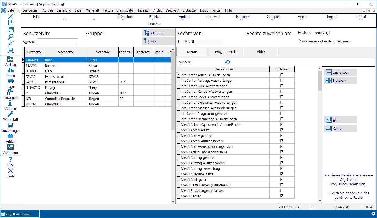
Task: Click the Alle select-all button on right
Action: (340, 120)
